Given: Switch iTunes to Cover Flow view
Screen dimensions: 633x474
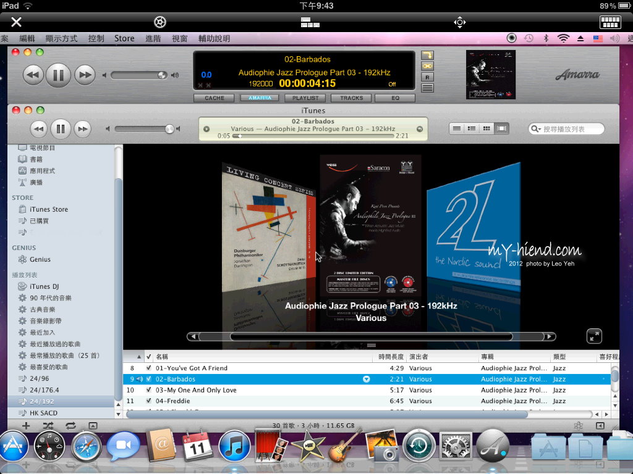Looking at the screenshot, I should [x=501, y=128].
